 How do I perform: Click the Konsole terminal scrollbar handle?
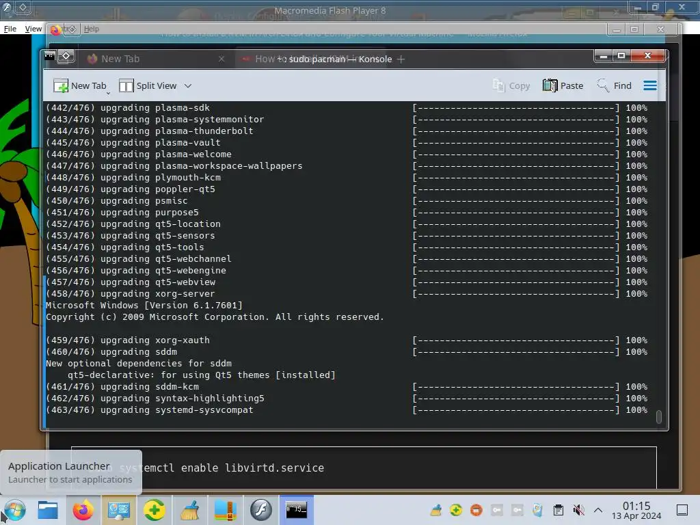[x=658, y=416]
